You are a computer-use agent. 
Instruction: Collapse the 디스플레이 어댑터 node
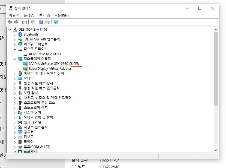point(15,59)
